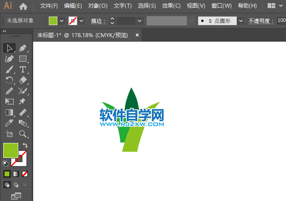Adjust the stroke weight stepper arrows

(x=113, y=21)
